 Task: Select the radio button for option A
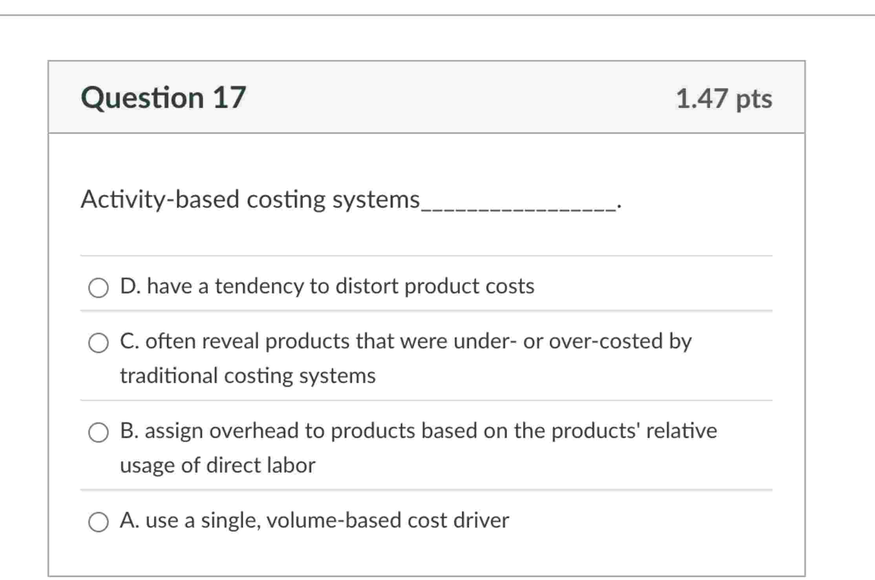98,522
